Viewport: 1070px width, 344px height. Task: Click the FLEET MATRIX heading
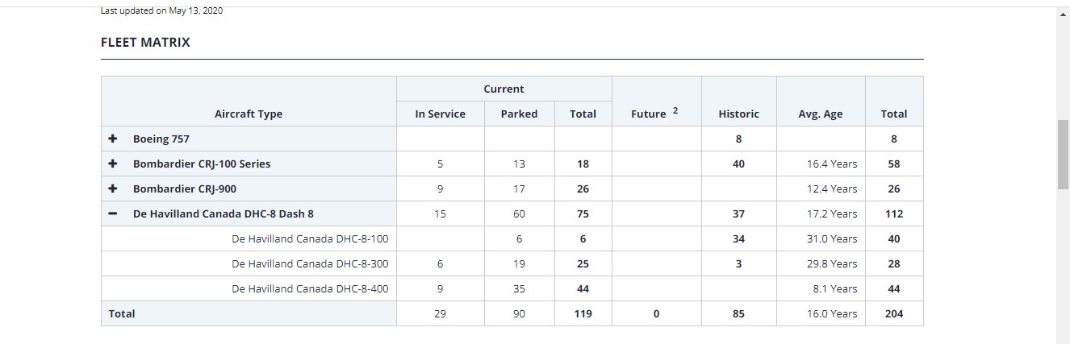[x=145, y=42]
